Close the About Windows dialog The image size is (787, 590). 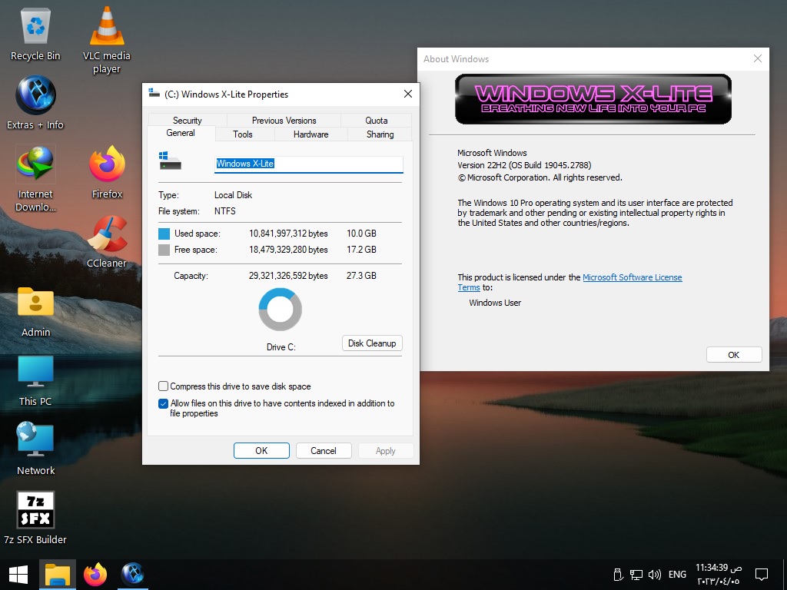coord(757,58)
